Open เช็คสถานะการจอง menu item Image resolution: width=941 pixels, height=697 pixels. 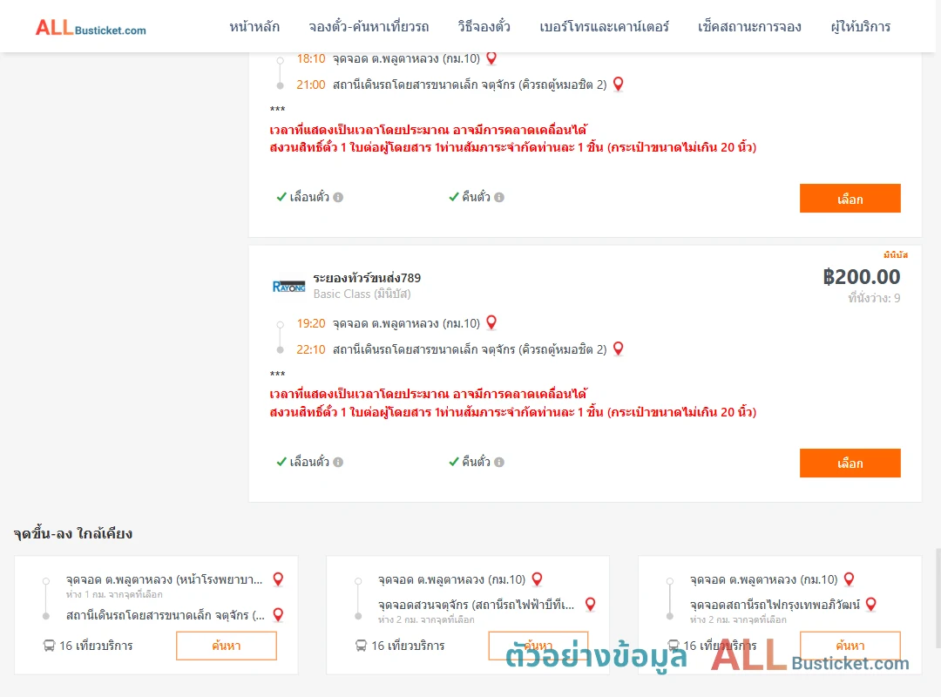pos(749,26)
